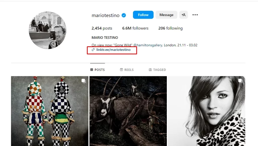Open the three-dot profile options menu
258x146 pixels.
(x=195, y=15)
